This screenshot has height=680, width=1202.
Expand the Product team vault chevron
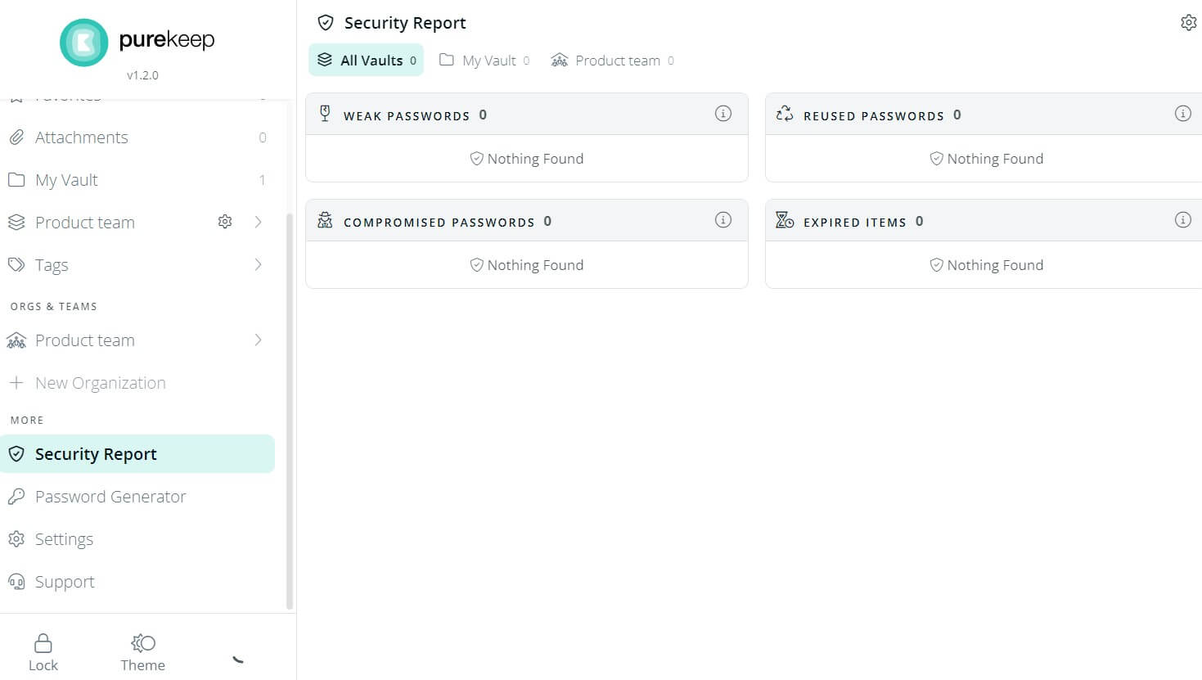click(x=259, y=222)
